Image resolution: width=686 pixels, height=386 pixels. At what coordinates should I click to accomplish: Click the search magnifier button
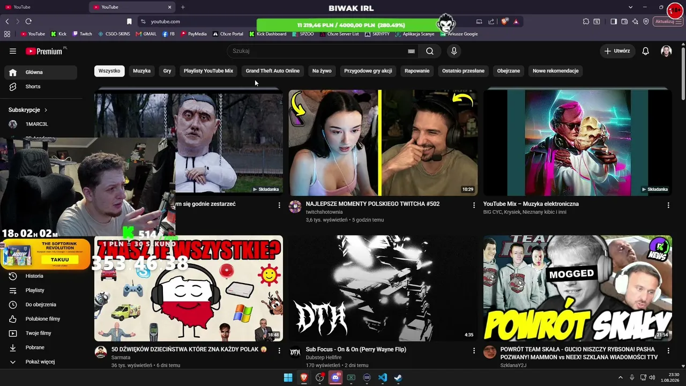click(430, 51)
